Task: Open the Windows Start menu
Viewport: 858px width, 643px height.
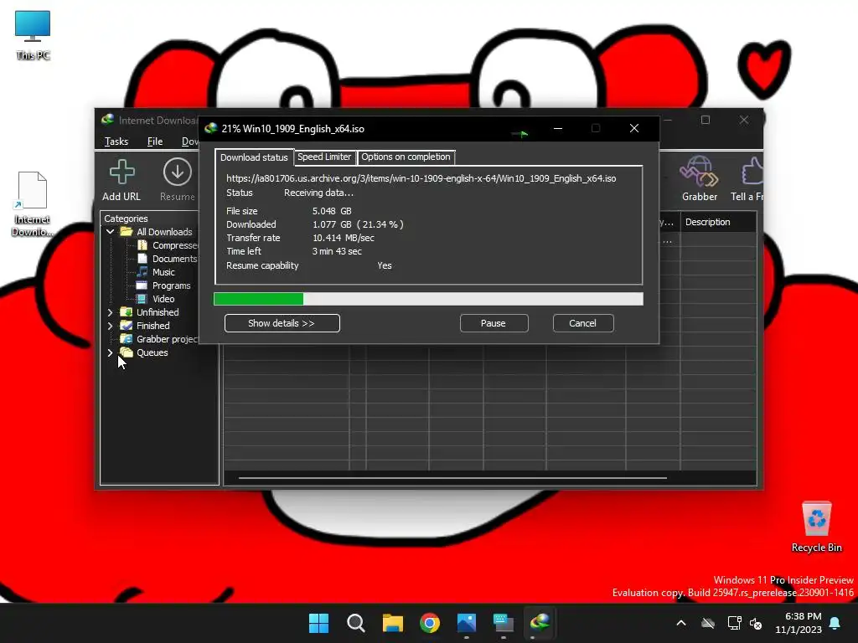Action: [x=318, y=623]
